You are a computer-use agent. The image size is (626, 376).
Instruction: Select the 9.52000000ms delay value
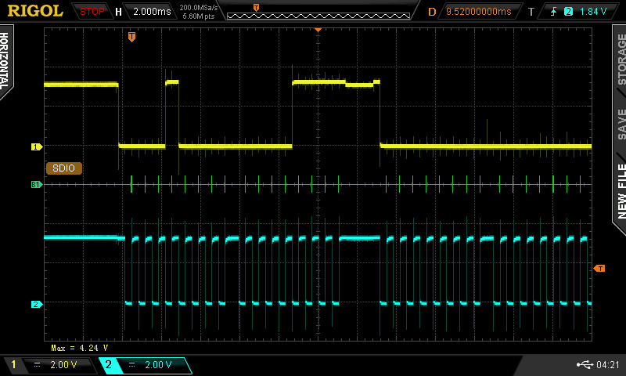(x=479, y=12)
